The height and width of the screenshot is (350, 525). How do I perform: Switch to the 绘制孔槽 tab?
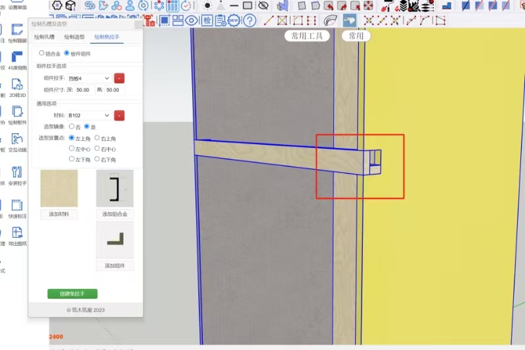[45, 37]
